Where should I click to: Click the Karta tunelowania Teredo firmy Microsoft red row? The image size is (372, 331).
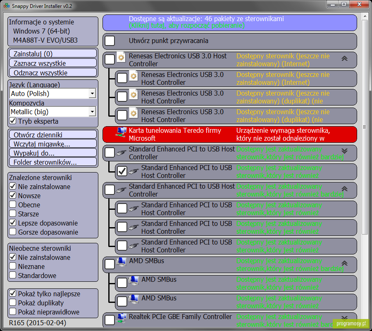point(230,134)
